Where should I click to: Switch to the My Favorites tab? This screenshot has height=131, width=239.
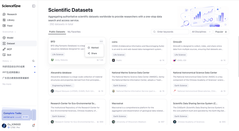click(x=74, y=32)
